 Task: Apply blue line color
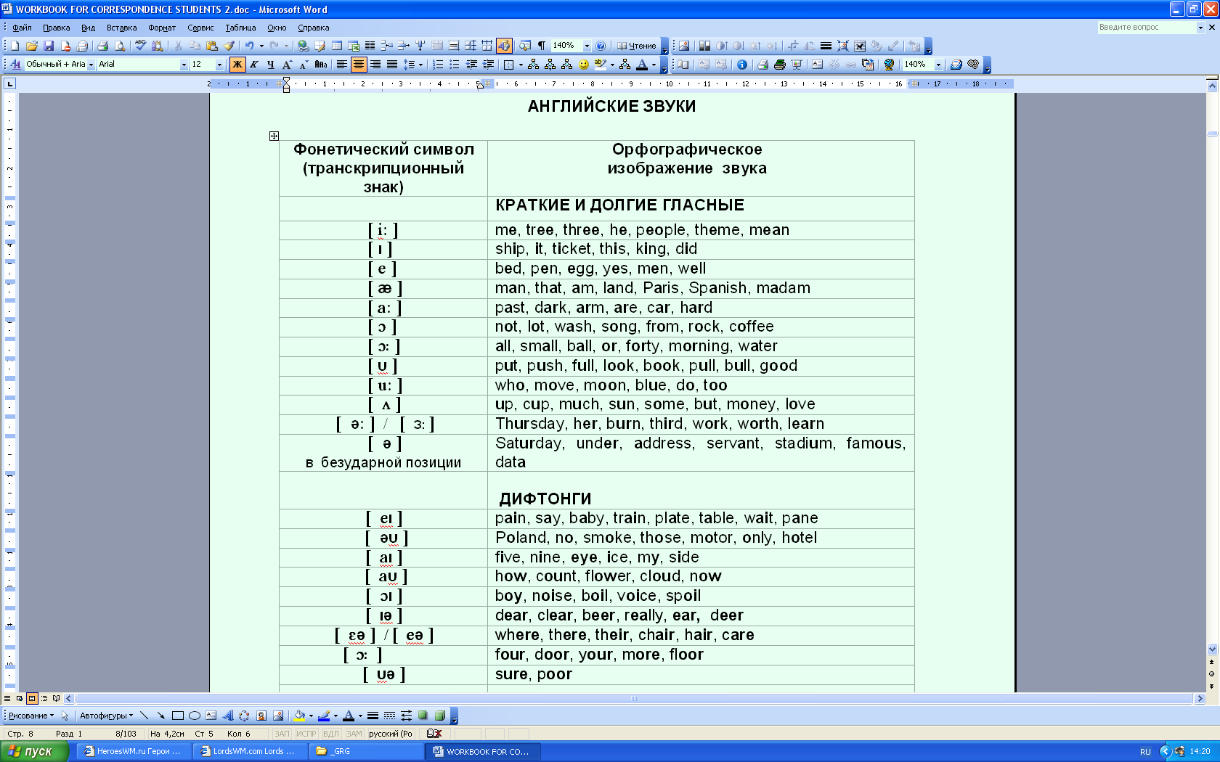[x=324, y=716]
